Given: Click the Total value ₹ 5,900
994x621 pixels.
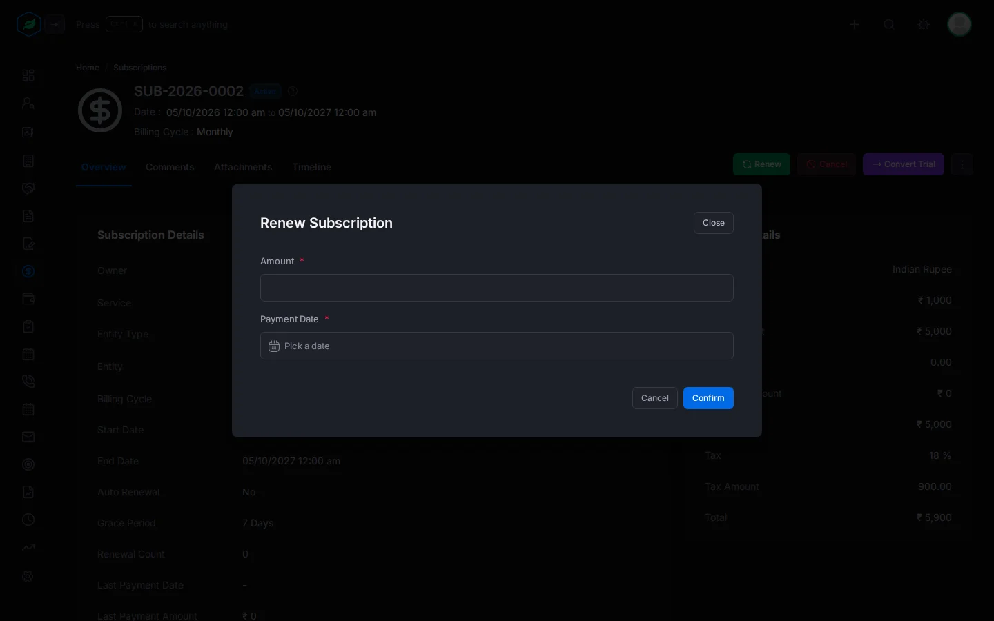Looking at the screenshot, I should tap(934, 517).
